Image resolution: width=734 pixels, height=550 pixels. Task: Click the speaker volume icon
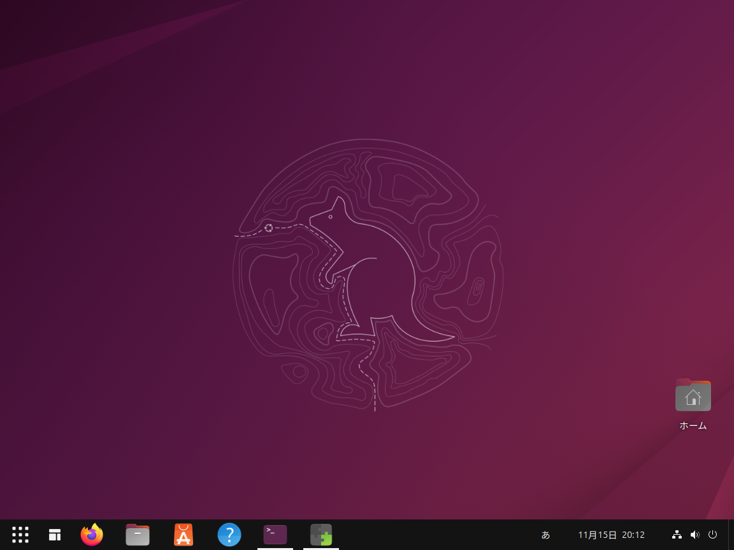(x=694, y=535)
